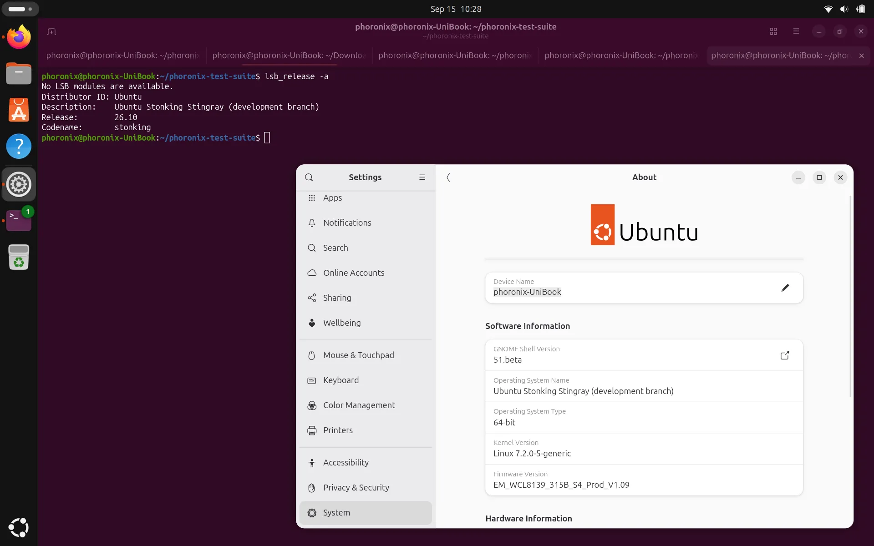The image size is (874, 546).
Task: Open Online Accounts settings
Action: coord(366,273)
